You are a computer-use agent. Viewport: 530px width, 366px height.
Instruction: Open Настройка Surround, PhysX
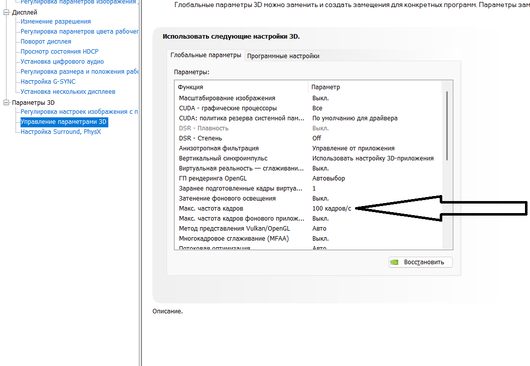point(61,131)
